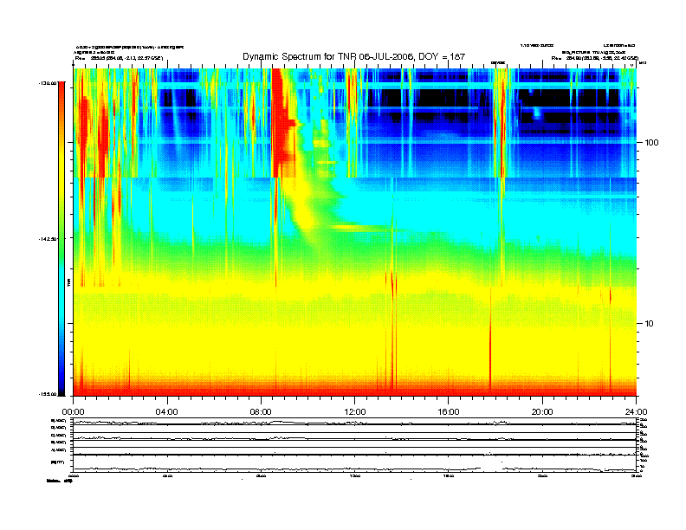
Task: Select the 00:00 time label on the spectrum axis
Action: (73, 412)
